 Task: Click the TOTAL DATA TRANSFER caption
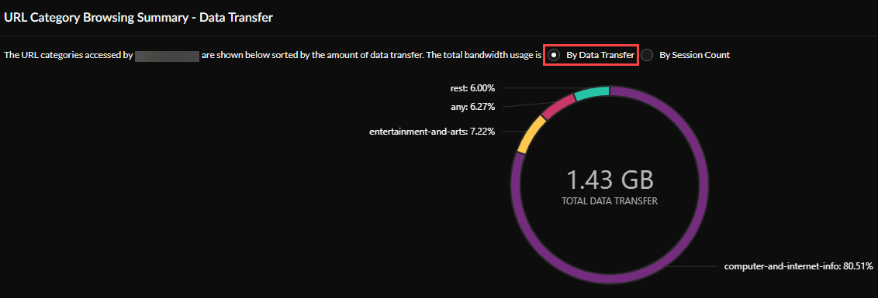(610, 201)
